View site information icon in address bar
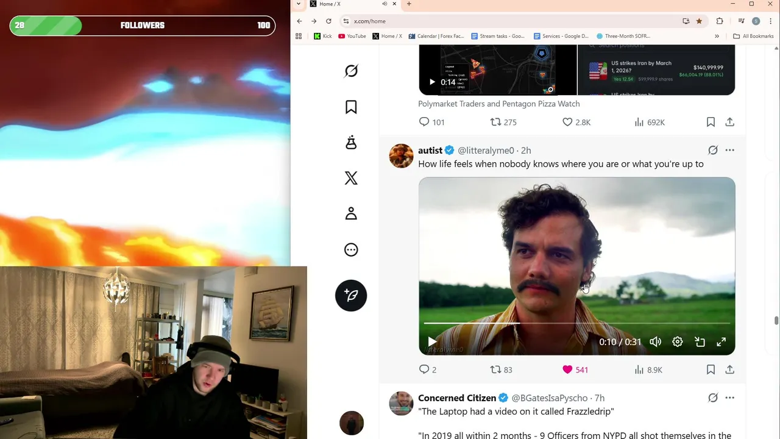 pos(346,21)
